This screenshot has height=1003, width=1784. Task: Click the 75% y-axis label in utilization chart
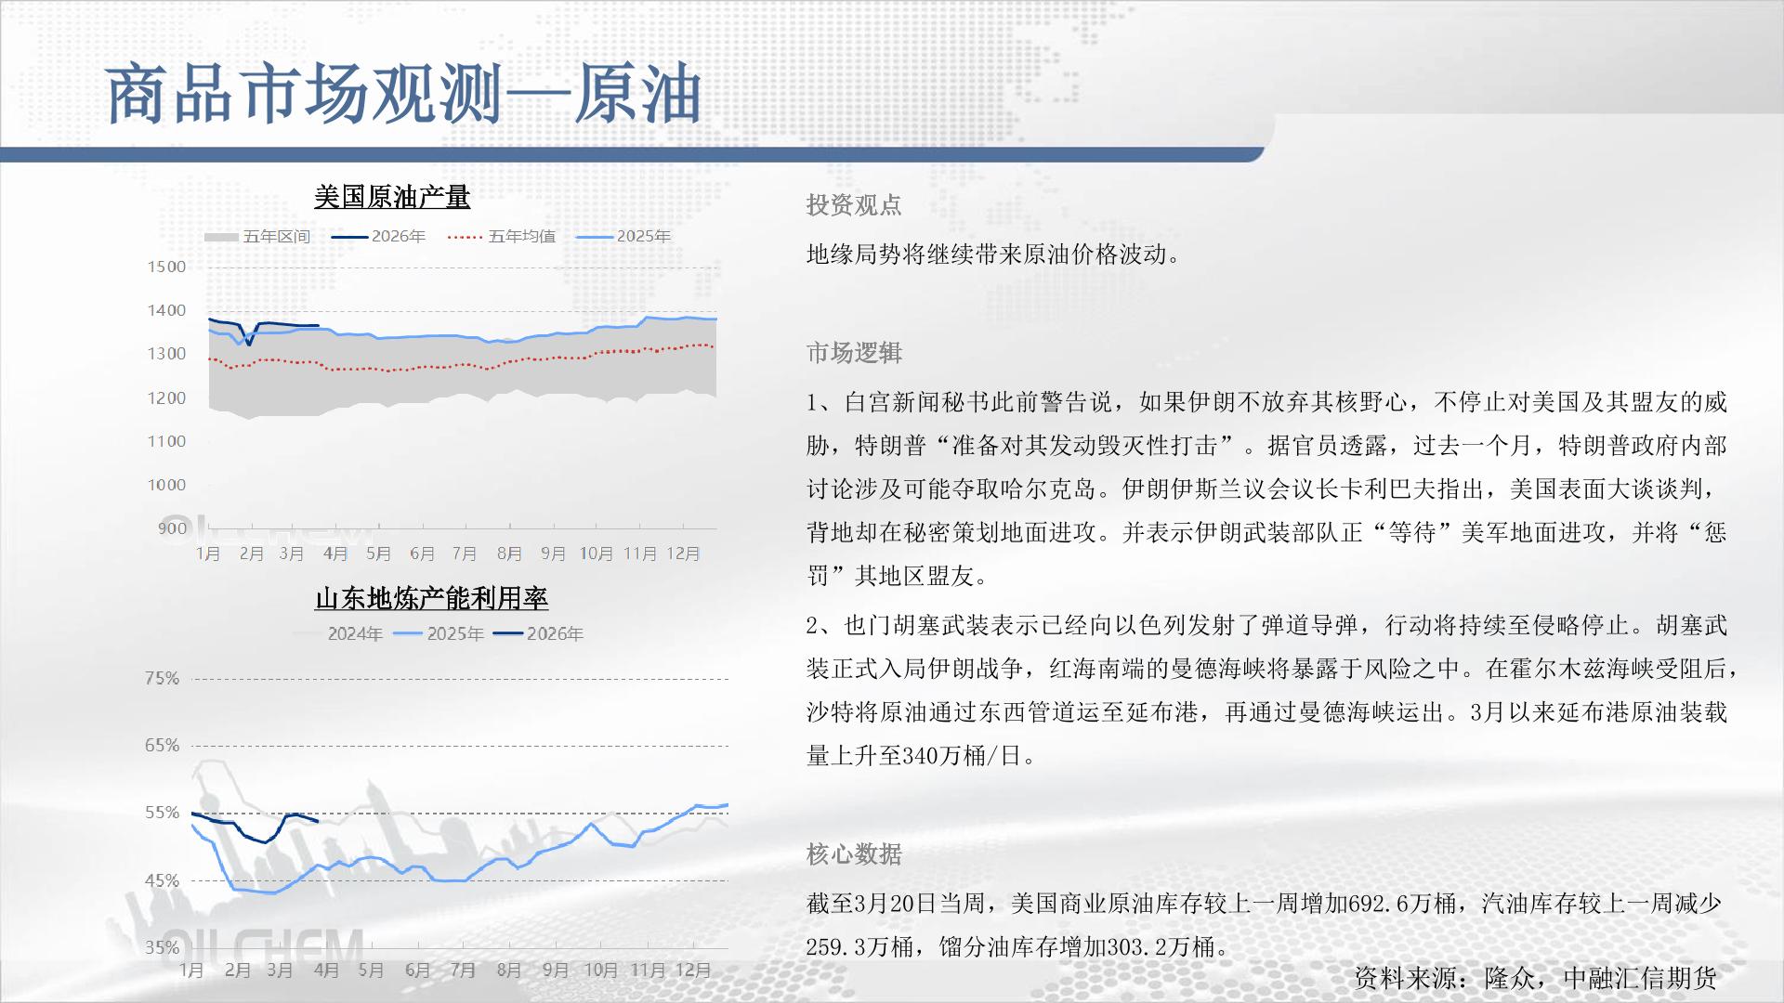(162, 679)
